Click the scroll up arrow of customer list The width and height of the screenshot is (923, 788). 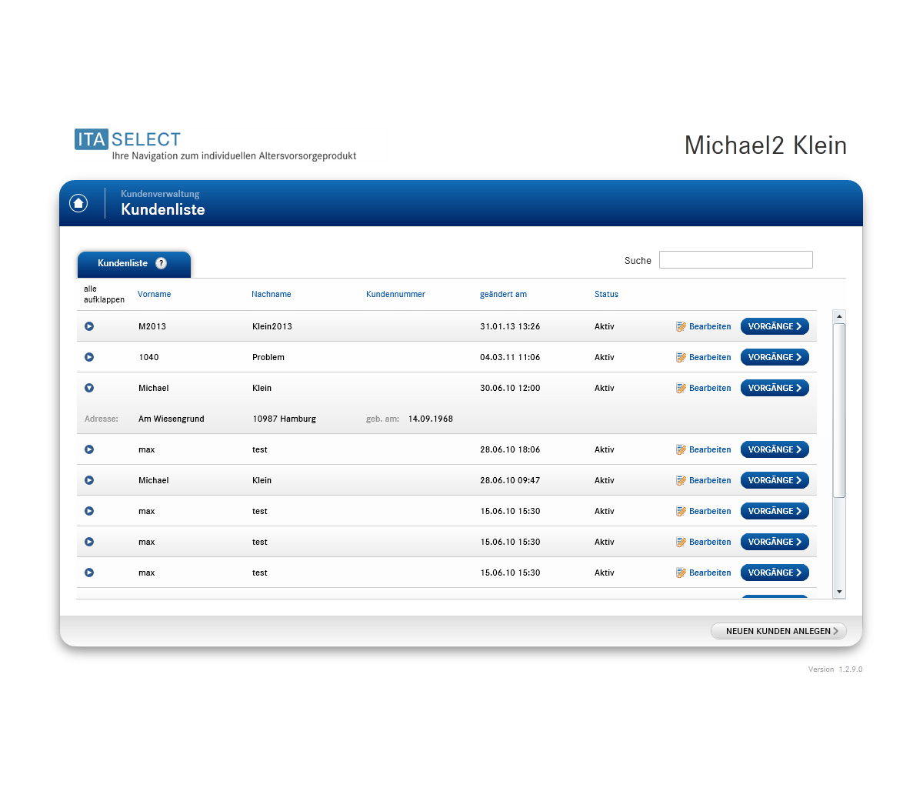coord(839,316)
